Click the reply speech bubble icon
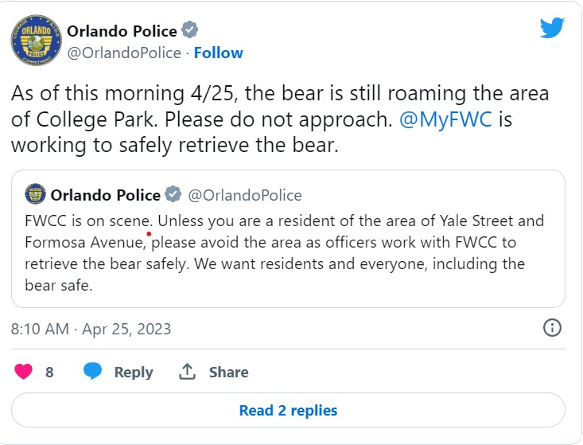 click(92, 371)
